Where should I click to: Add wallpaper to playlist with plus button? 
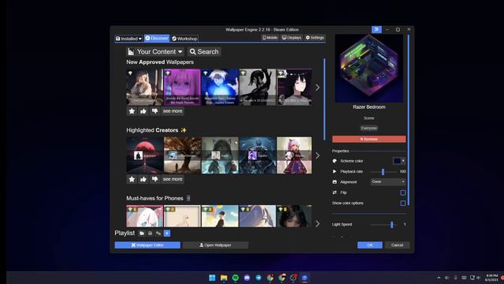tap(167, 234)
